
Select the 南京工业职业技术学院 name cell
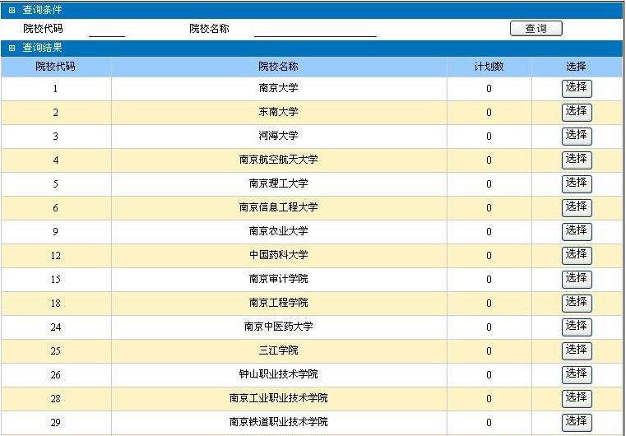[279, 398]
